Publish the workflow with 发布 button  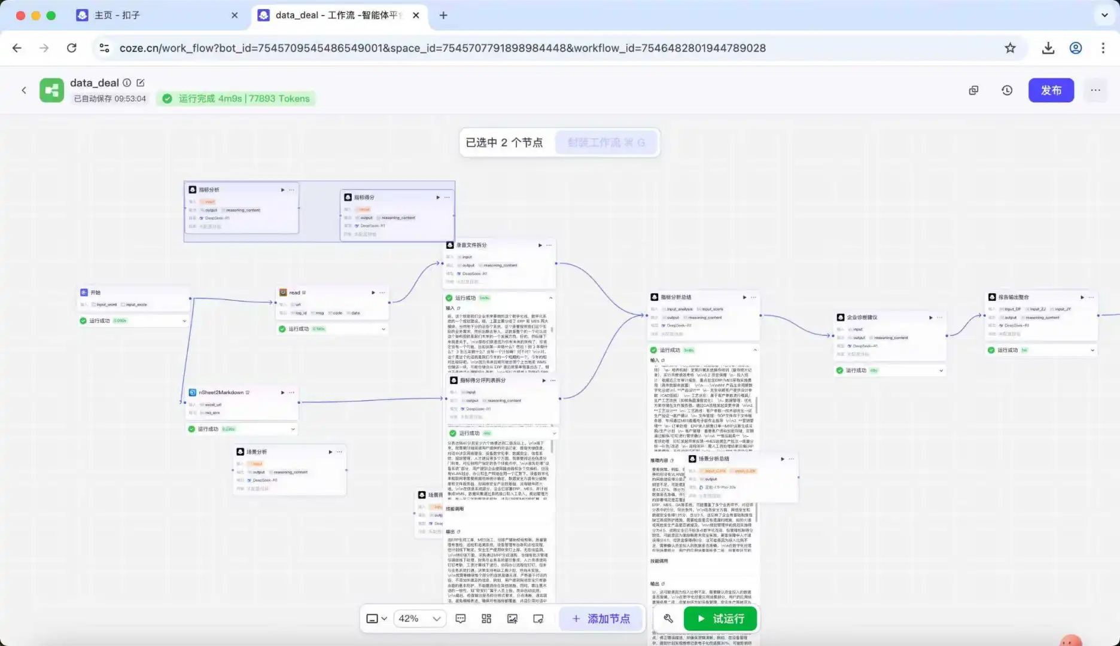(x=1051, y=90)
